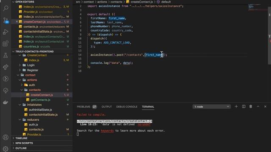Expand the Timeline section
This screenshot has width=271, height=152.
click(42, 138)
